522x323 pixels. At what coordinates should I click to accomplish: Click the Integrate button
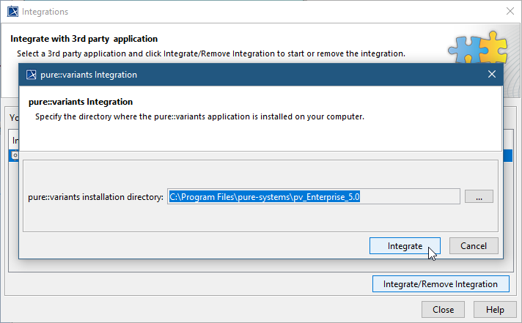tap(405, 246)
